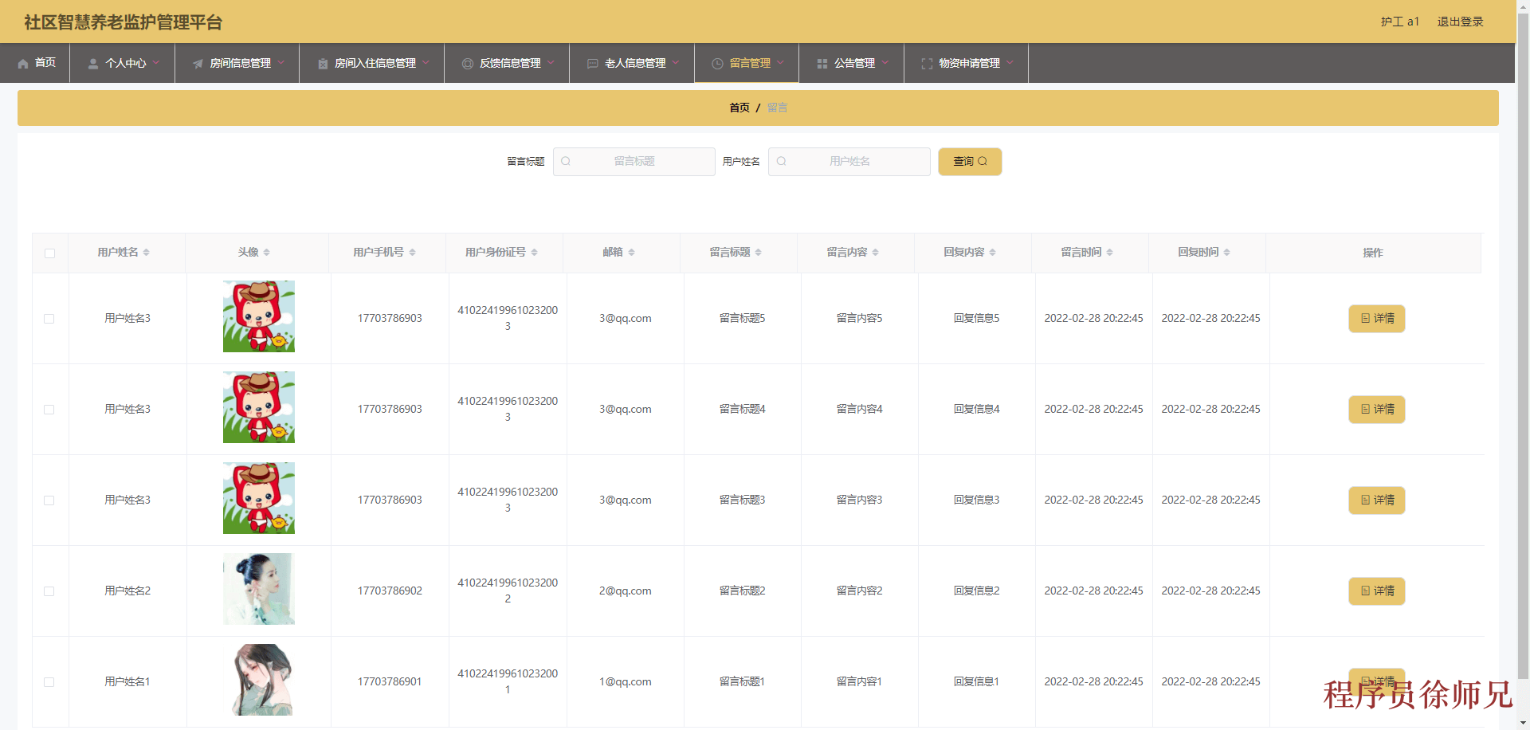Click the 查询 search button
The height and width of the screenshot is (730, 1530).
[x=969, y=162]
